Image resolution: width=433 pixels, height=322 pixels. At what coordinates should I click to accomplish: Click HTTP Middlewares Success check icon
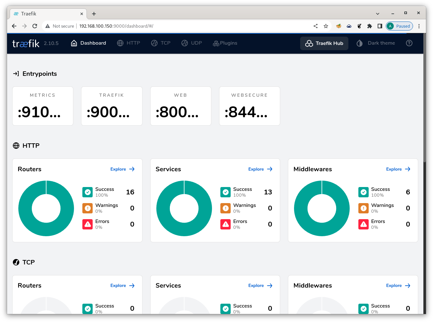[364, 192]
